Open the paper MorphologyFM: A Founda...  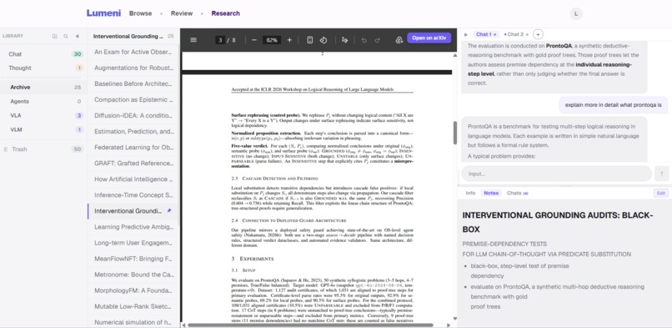[x=133, y=290]
